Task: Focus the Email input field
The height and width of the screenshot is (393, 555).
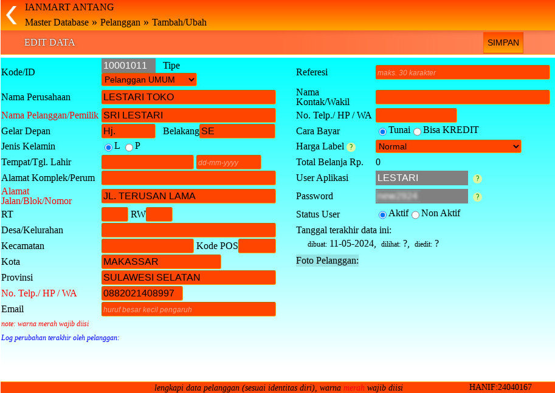Action: [188, 309]
